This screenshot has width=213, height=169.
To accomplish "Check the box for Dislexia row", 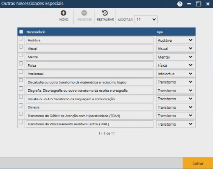I will click(21, 105).
